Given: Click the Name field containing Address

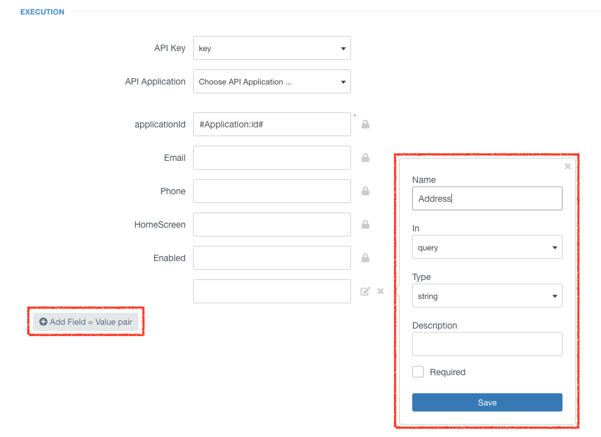Looking at the screenshot, I should (487, 199).
